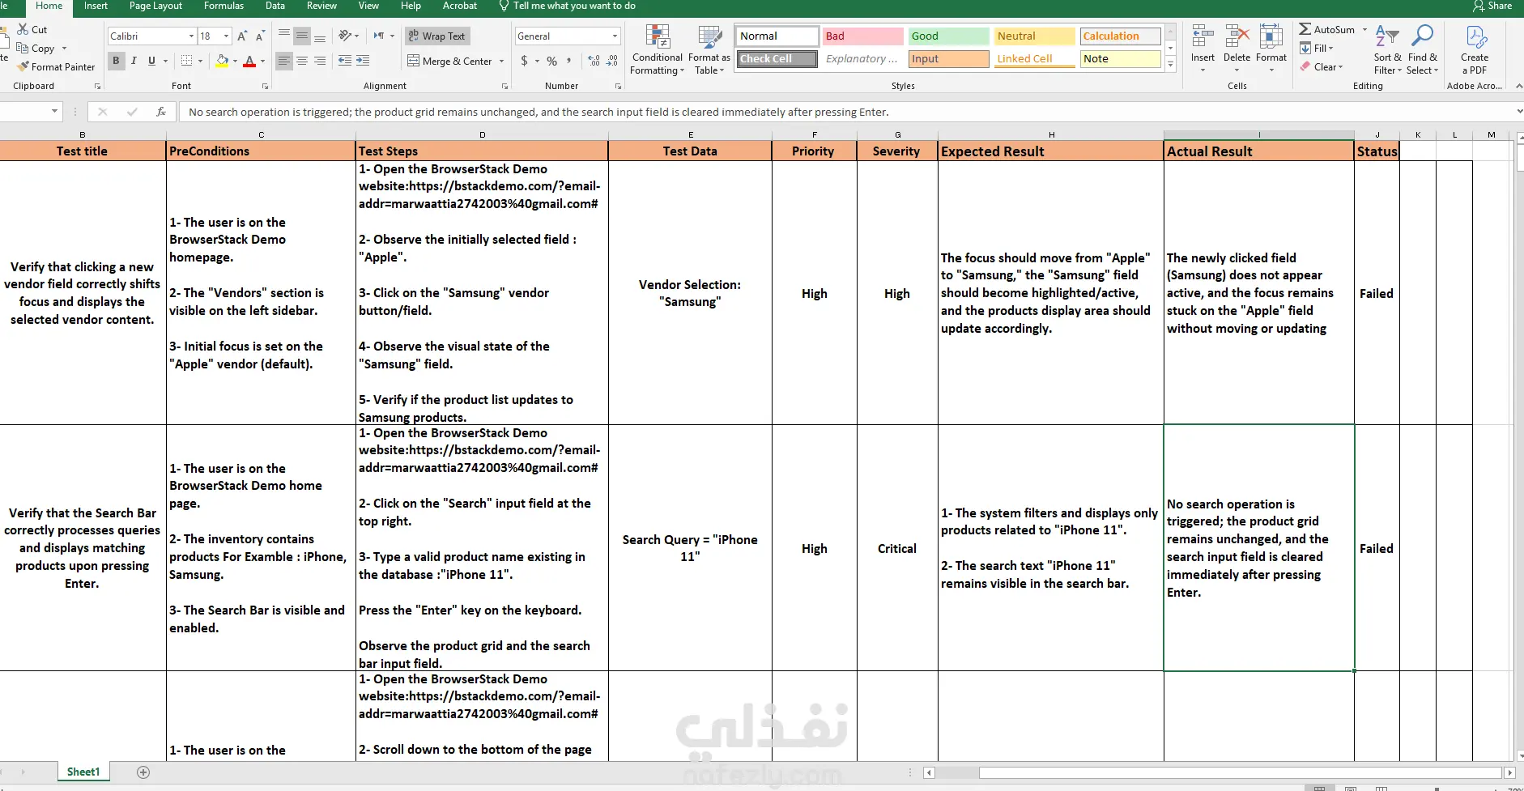The image size is (1524, 791).
Task: Expand the cell styles gallery
Action: (1170, 65)
